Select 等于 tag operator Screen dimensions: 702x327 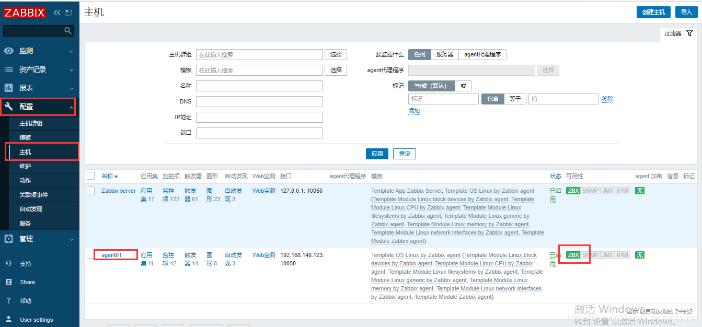click(x=515, y=99)
